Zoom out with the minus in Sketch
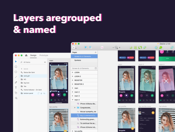The image size is (175, 132). coord(113,48)
